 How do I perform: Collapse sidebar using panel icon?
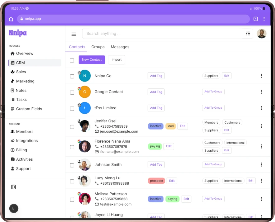pyautogui.click(x=13, y=187)
